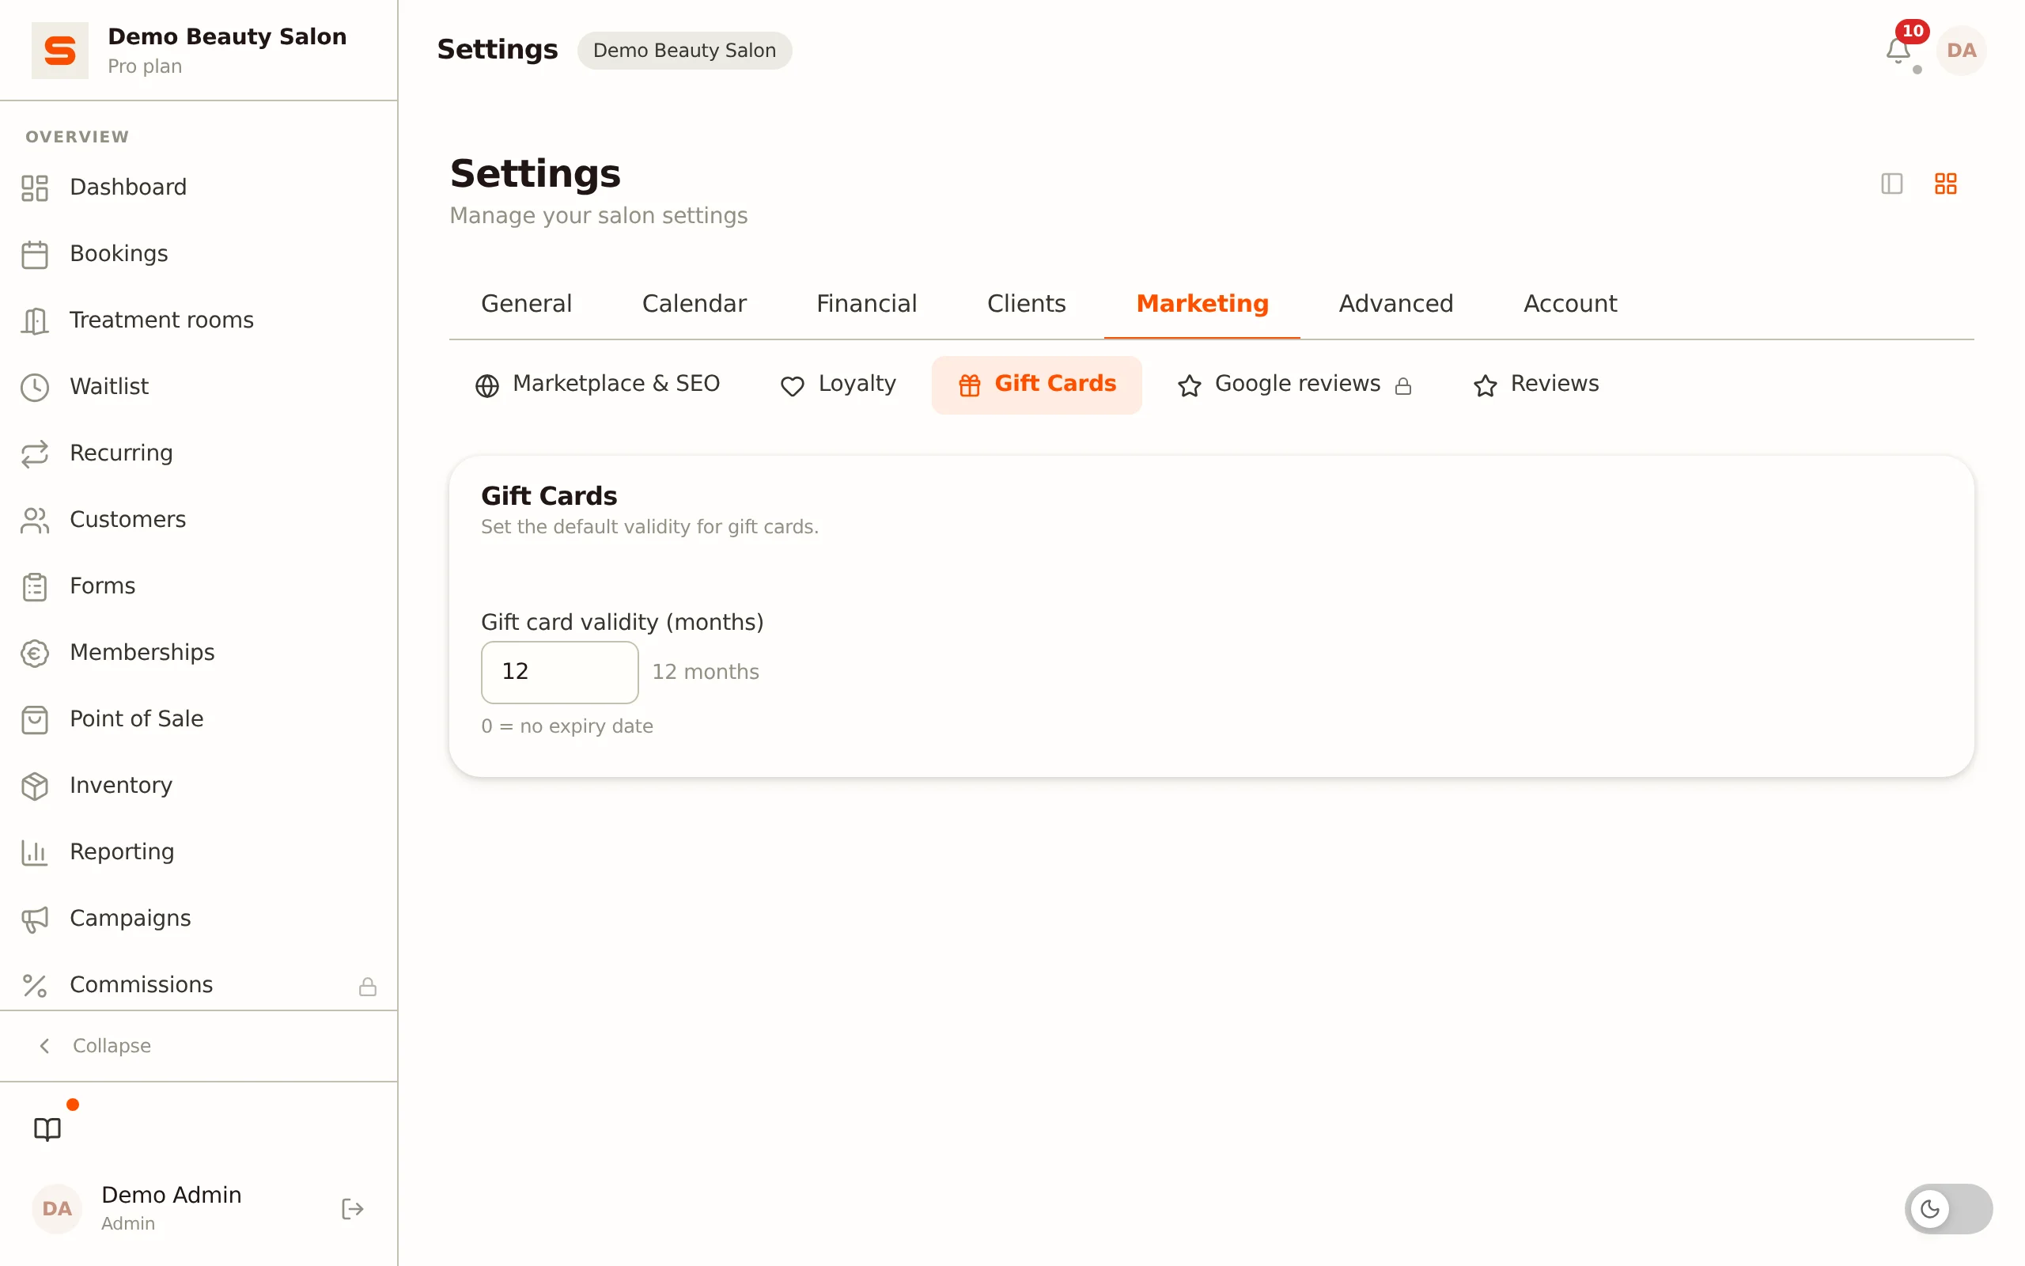
Task: Go to Recurring page
Action: (199, 454)
